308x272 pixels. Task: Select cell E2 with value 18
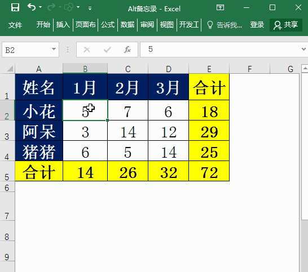209,110
